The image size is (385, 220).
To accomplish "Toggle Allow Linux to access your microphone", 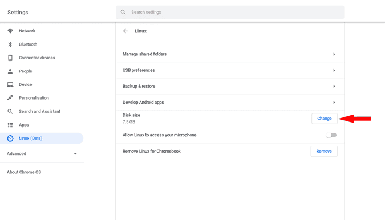I will tap(331, 135).
